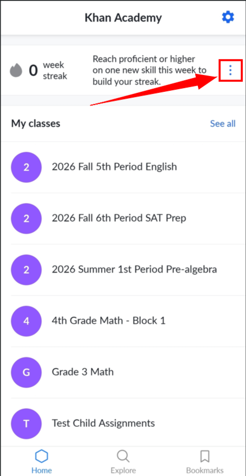Select 2026 Summer 1st Period Pre-algebra class
The image size is (246, 476).
pos(123,269)
